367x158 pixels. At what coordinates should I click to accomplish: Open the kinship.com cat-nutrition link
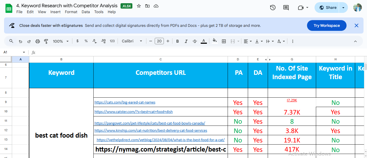coord(151,130)
